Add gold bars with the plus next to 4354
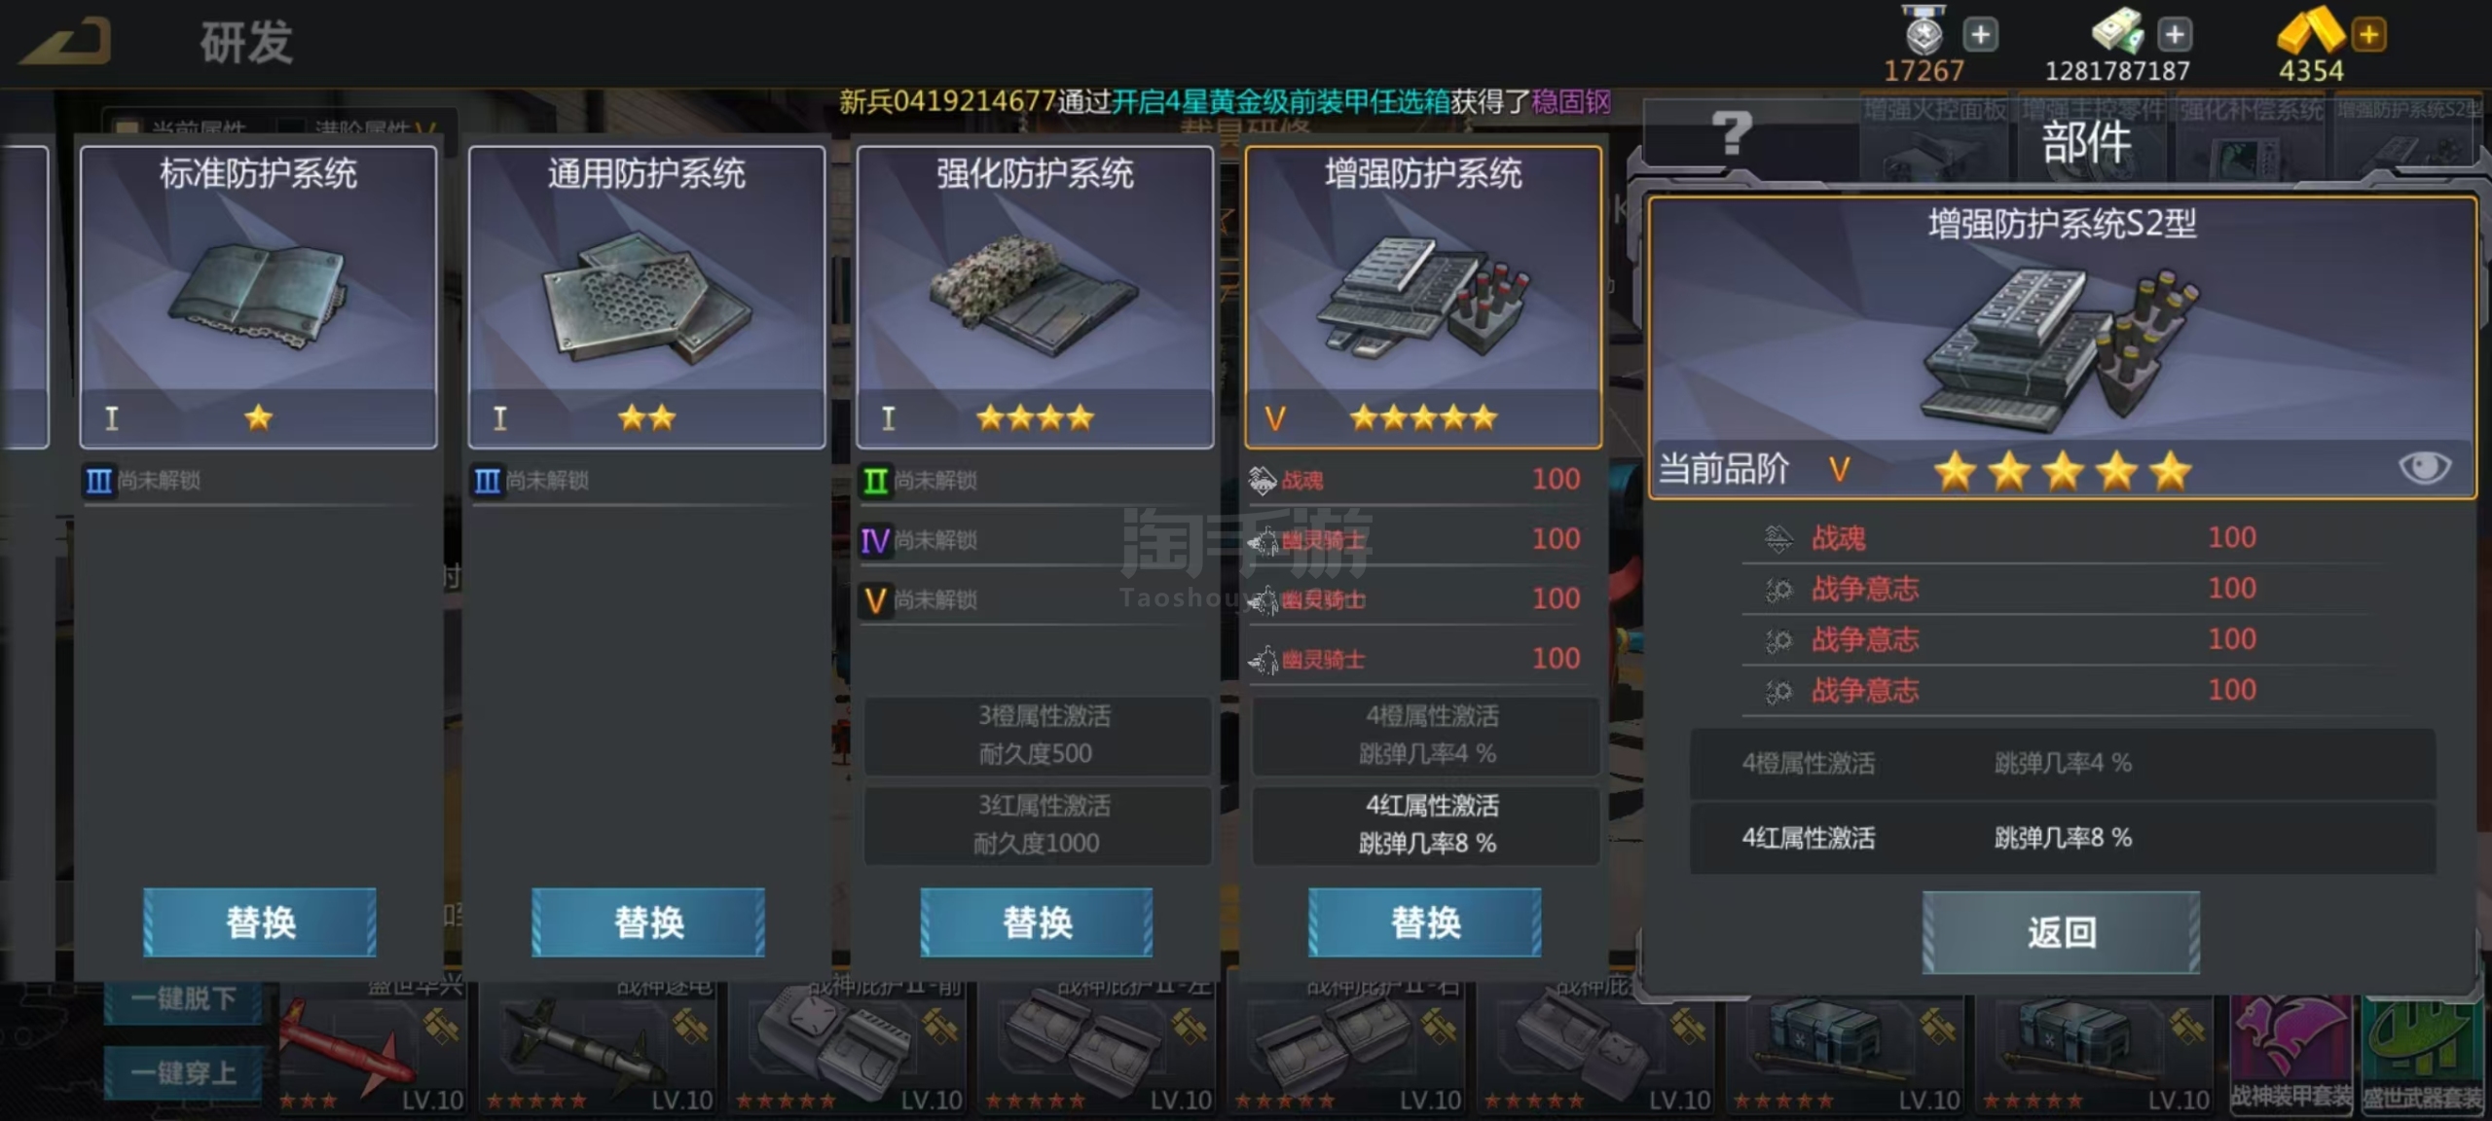This screenshot has width=2492, height=1121. [x=2368, y=35]
